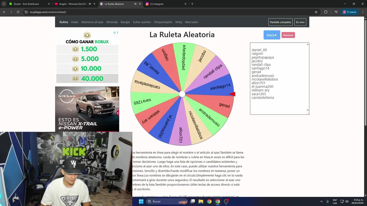The height and width of the screenshot is (206, 367).
Task: Open the OBS Studio taskbar icon
Action: point(226,201)
